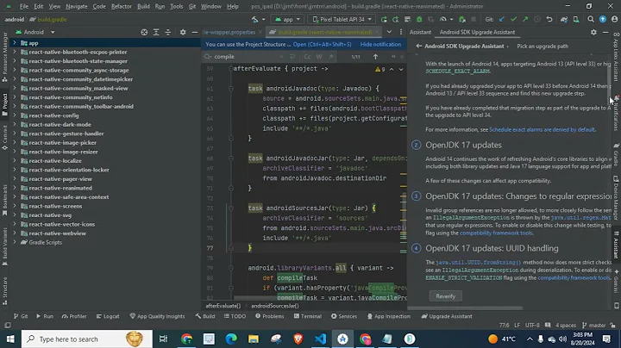Image resolution: width=621 pixels, height=348 pixels.
Task: Click the master git branch widget
Action: pos(593,325)
